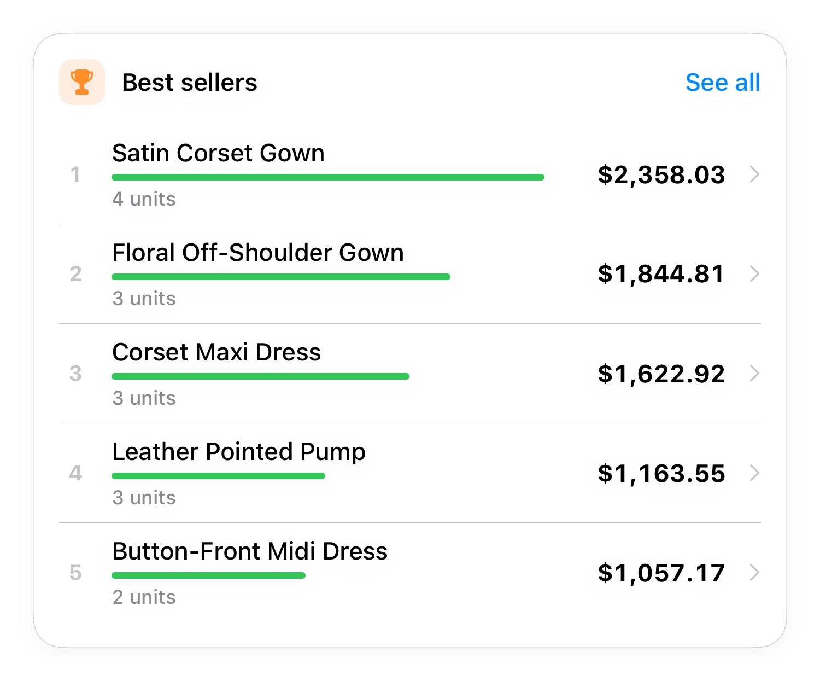Open the Button-Front Midi Dress chevron
Viewport: 820px width, 681px height.
[755, 572]
